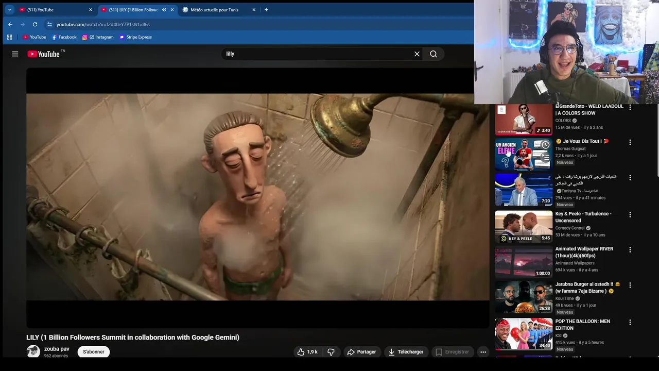Open the Comedy Central channel link

coord(570,228)
